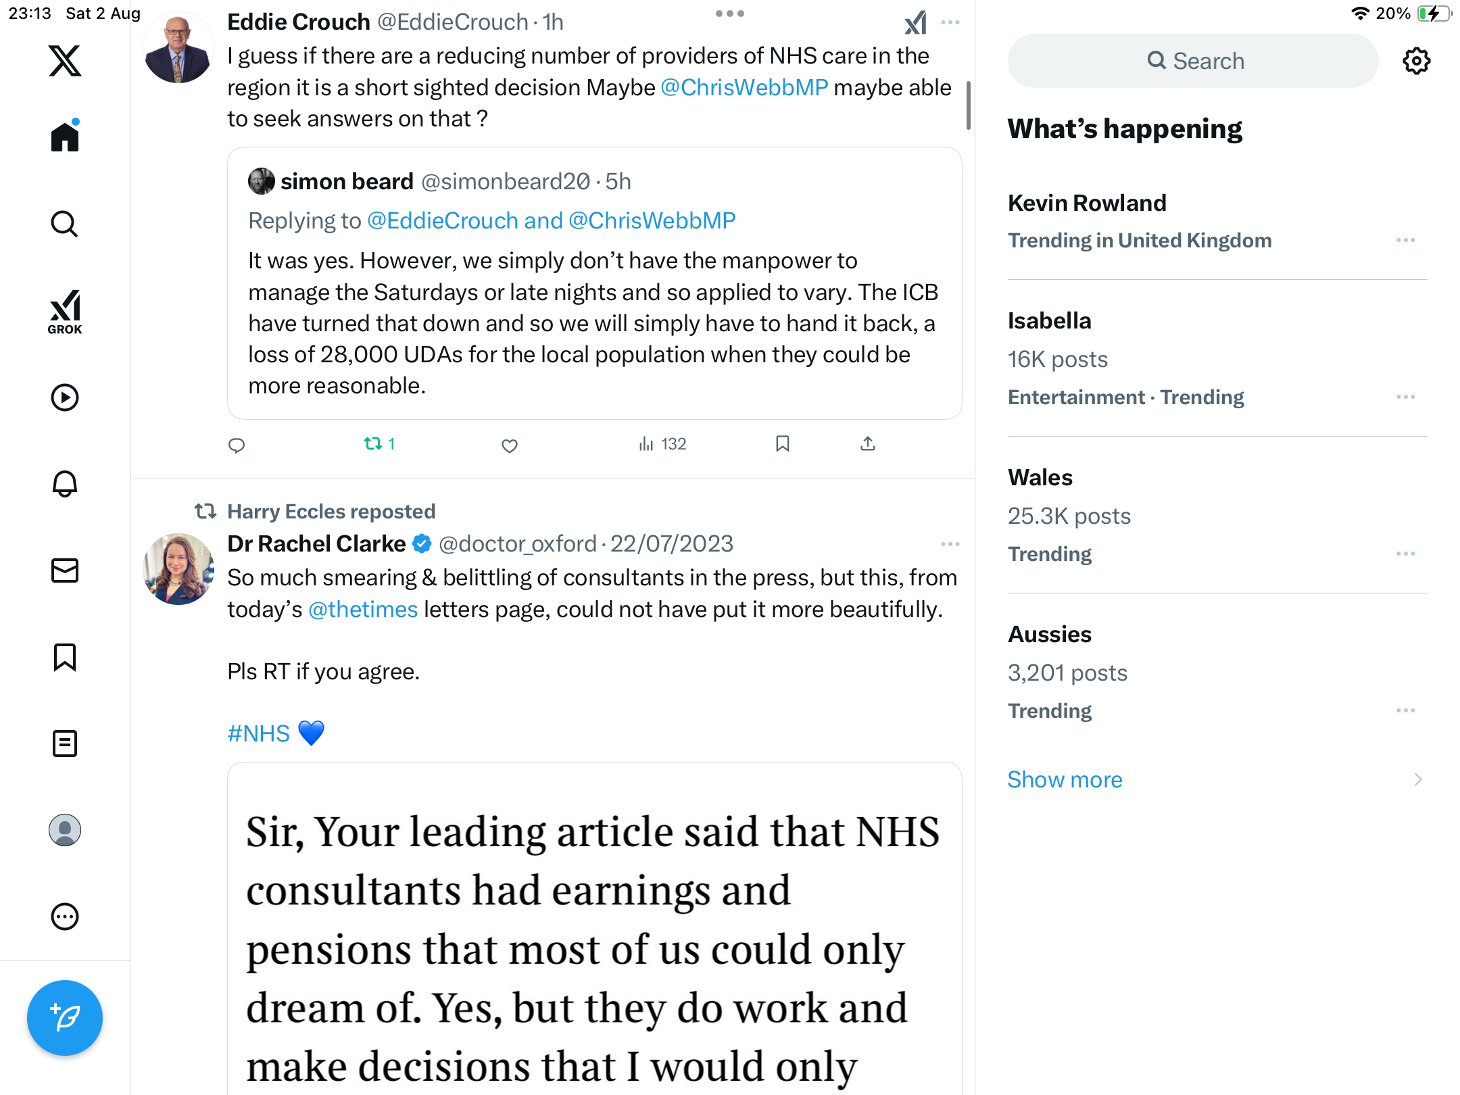This screenshot has width=1460, height=1095.
Task: Open more options for Kevin Rowland trend
Action: [1406, 241]
